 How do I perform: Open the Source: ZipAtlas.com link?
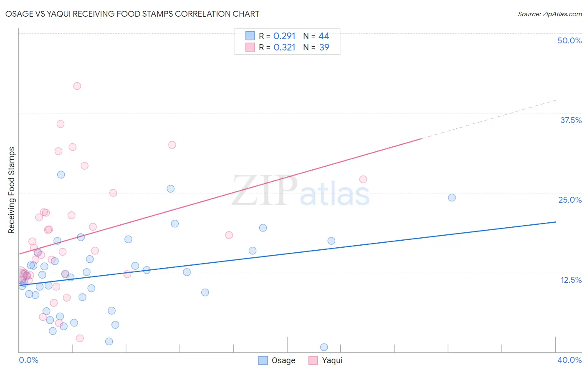[x=550, y=14]
